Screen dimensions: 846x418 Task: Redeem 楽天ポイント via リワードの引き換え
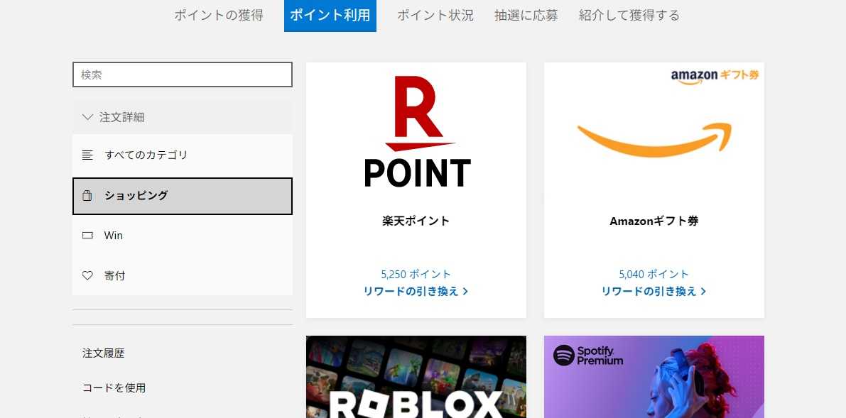tap(416, 291)
